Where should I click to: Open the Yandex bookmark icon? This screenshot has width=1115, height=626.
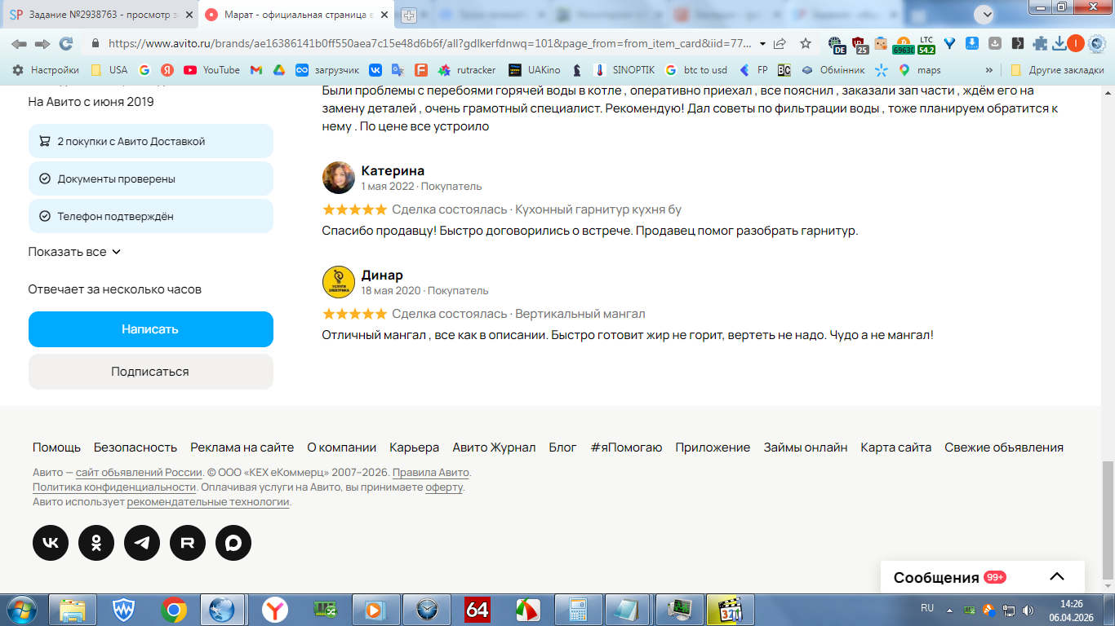[167, 70]
